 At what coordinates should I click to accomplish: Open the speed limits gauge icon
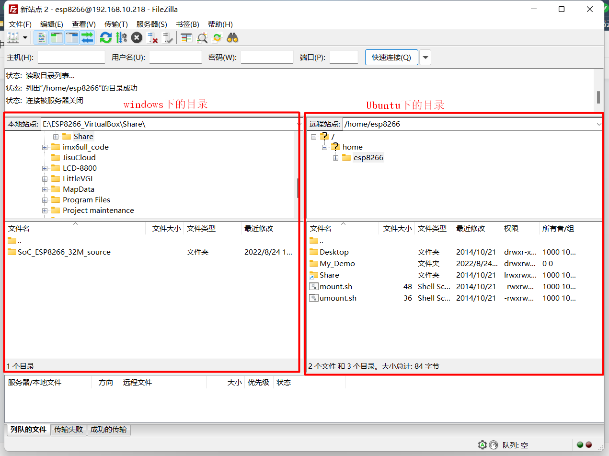point(494,445)
